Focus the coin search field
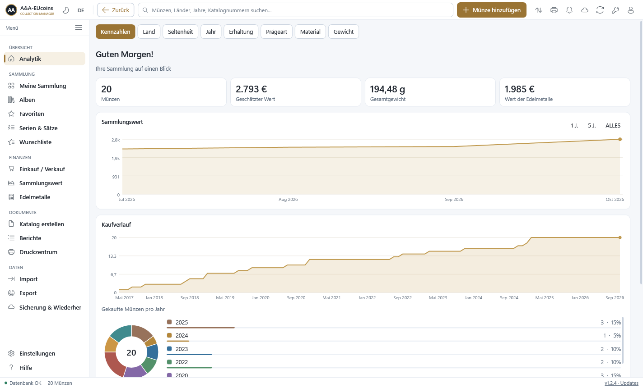 coord(295,10)
